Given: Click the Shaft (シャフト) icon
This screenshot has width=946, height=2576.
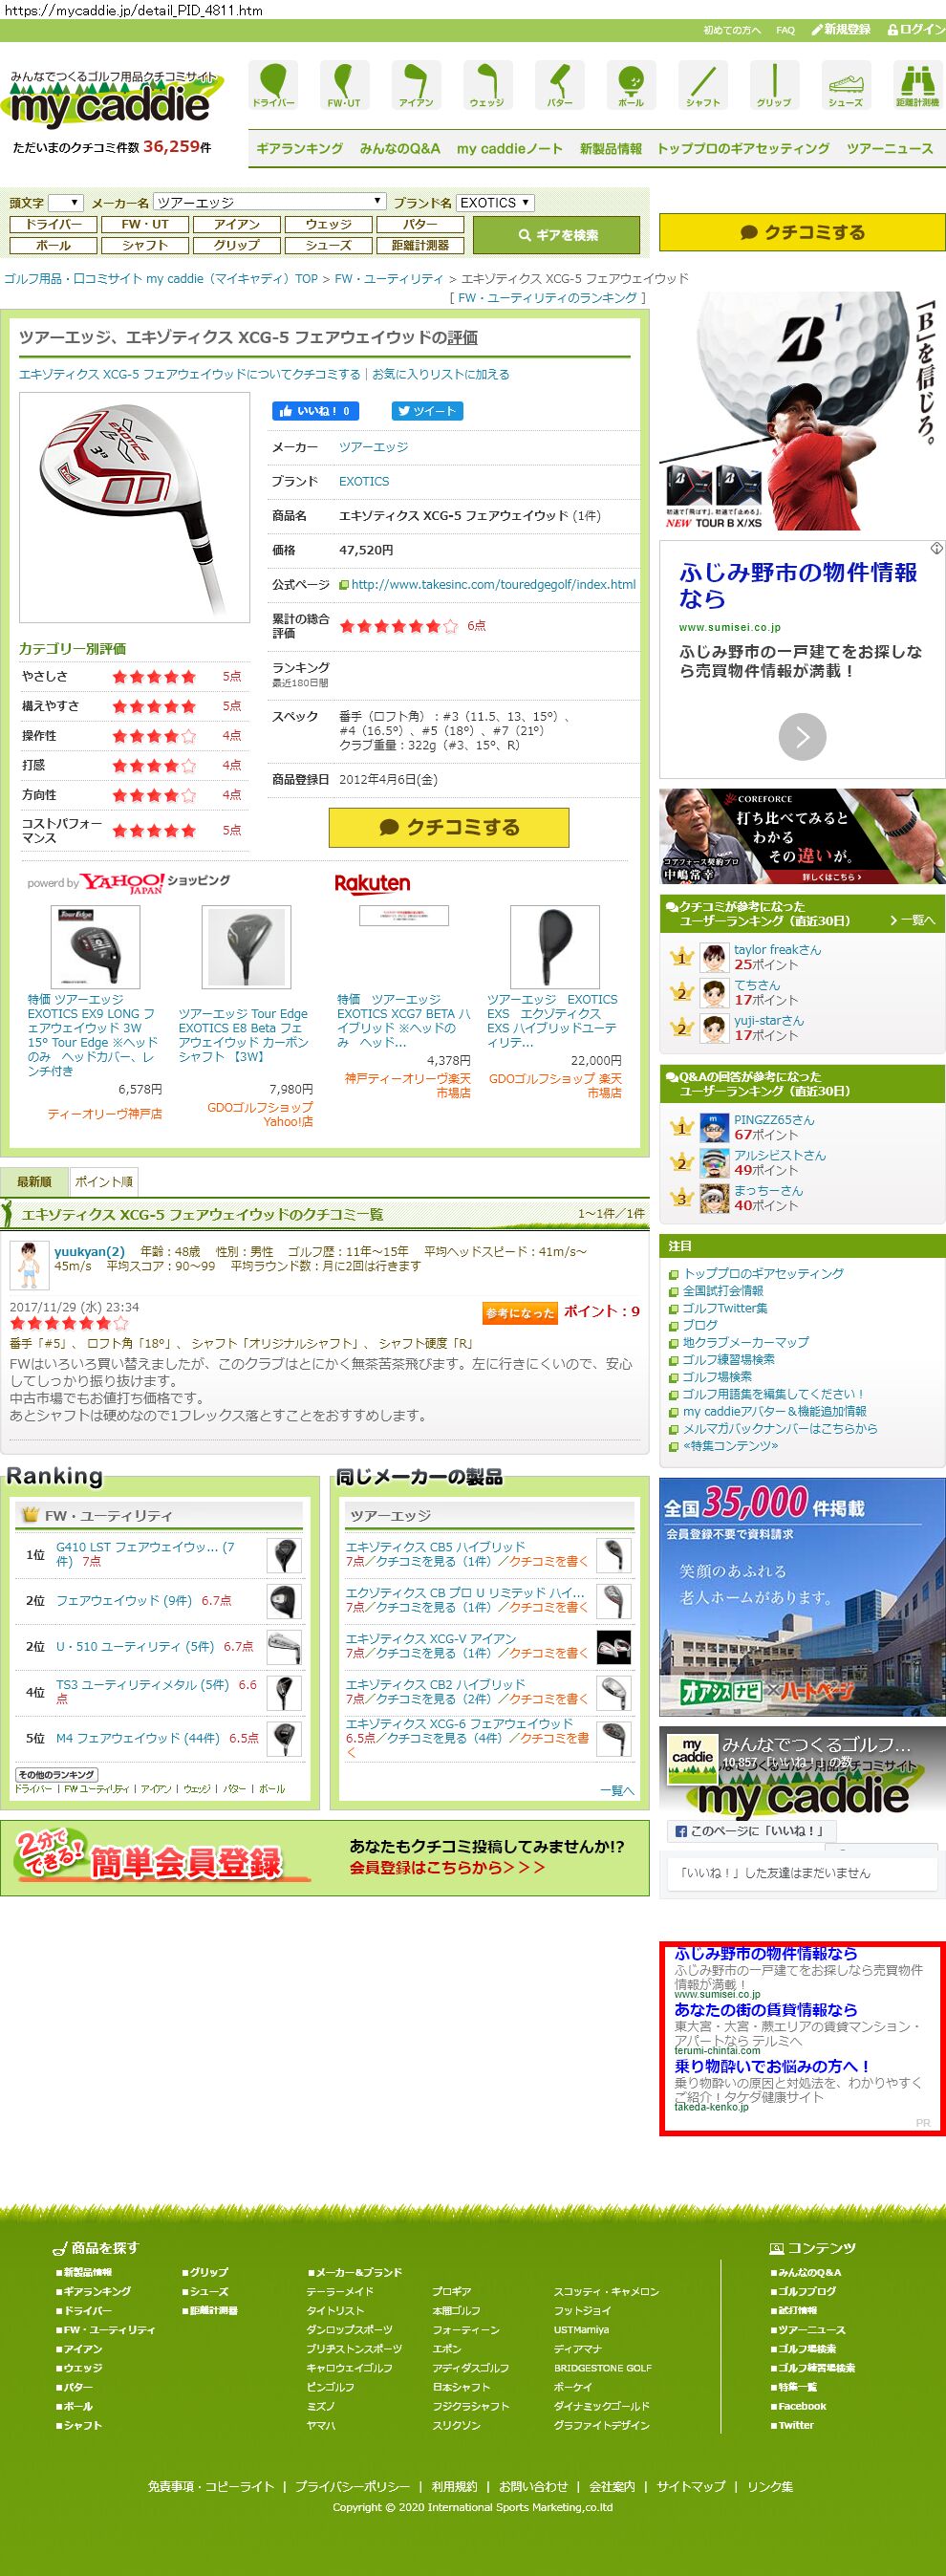Looking at the screenshot, I should (x=703, y=84).
